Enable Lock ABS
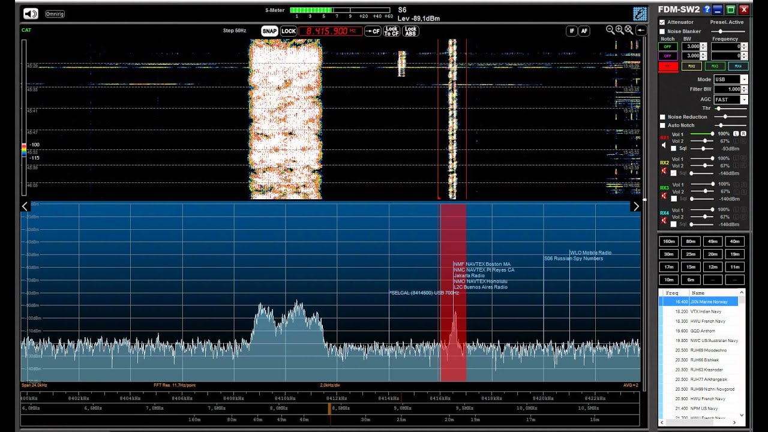768x432 pixels. (410, 31)
